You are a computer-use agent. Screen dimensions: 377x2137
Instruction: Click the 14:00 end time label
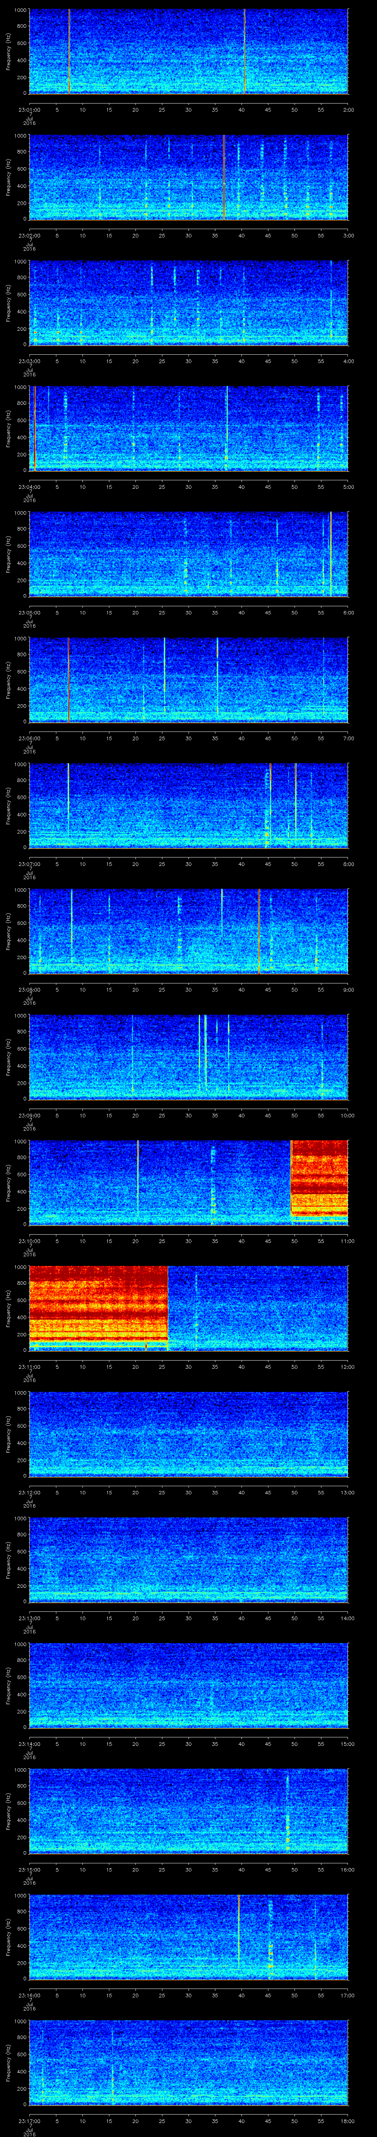click(x=347, y=1618)
